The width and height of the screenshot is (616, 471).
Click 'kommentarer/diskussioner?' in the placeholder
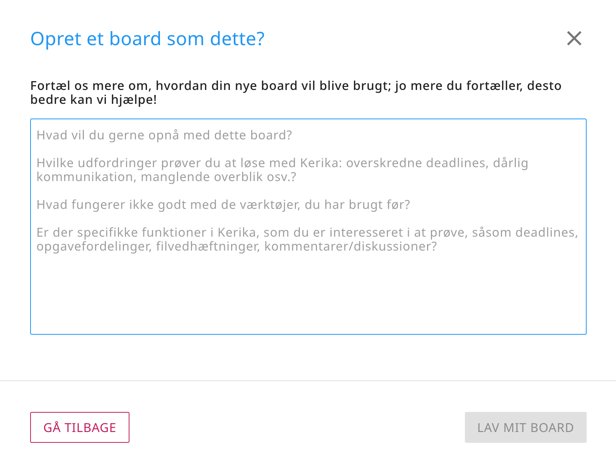click(351, 246)
